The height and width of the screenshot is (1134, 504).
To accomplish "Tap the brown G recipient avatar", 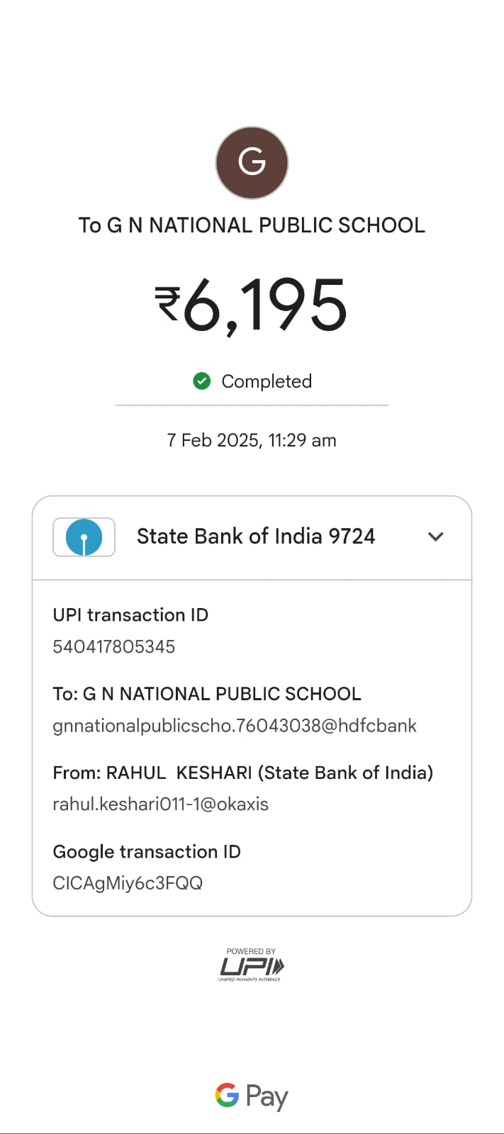I will pyautogui.click(x=252, y=163).
